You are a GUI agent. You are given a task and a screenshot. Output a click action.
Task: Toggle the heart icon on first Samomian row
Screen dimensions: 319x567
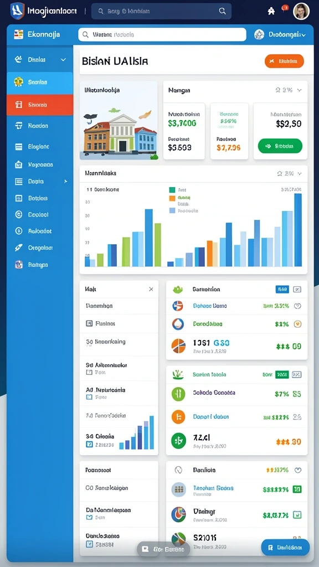[x=297, y=306]
